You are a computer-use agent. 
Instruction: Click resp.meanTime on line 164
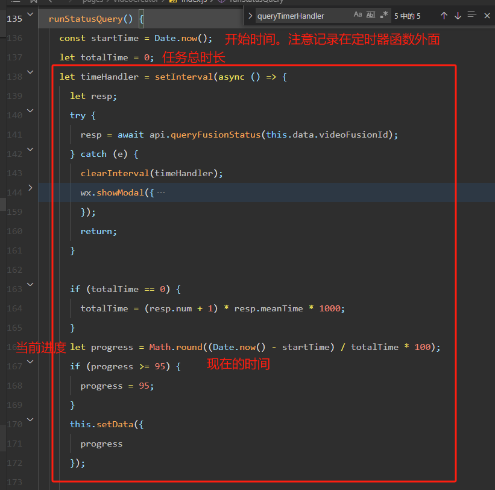268,308
